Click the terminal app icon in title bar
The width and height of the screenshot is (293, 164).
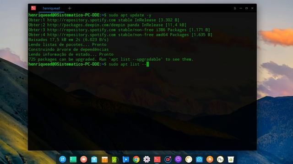click(x=33, y=8)
